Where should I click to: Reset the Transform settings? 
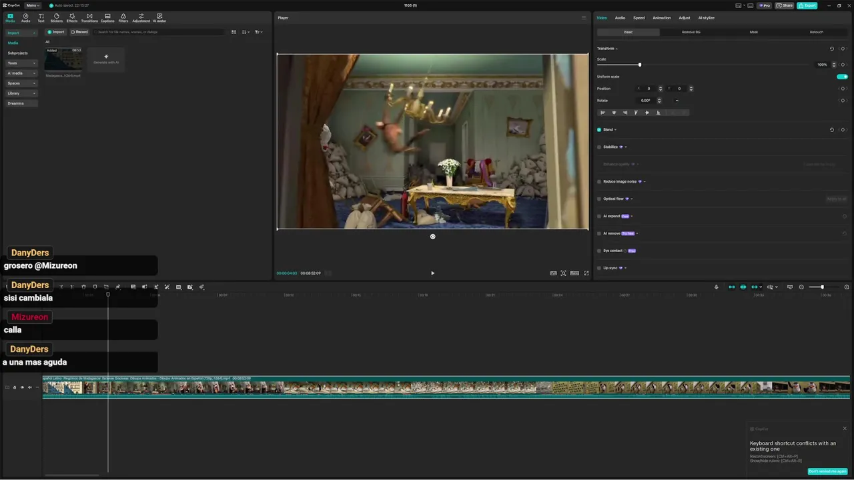(831, 49)
